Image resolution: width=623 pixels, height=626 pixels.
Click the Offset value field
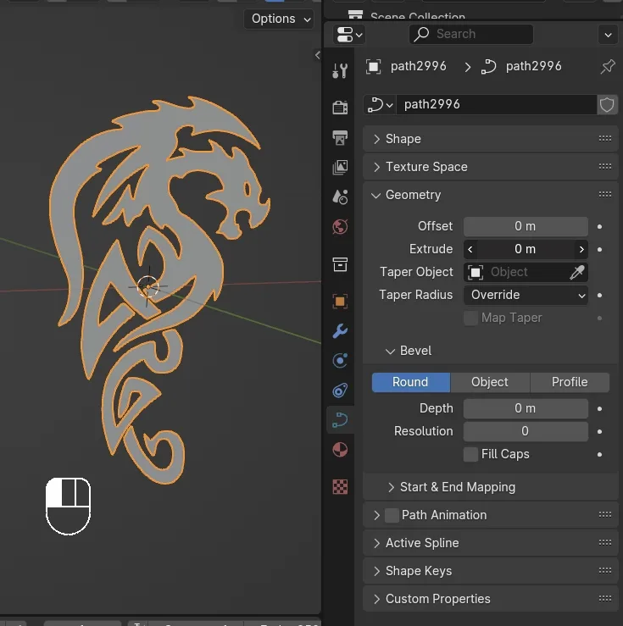point(526,226)
